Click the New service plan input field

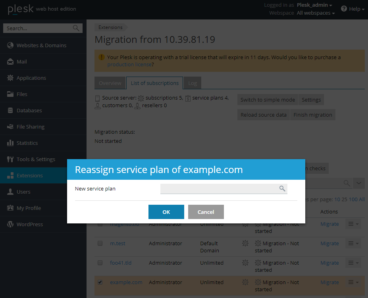pyautogui.click(x=223, y=188)
